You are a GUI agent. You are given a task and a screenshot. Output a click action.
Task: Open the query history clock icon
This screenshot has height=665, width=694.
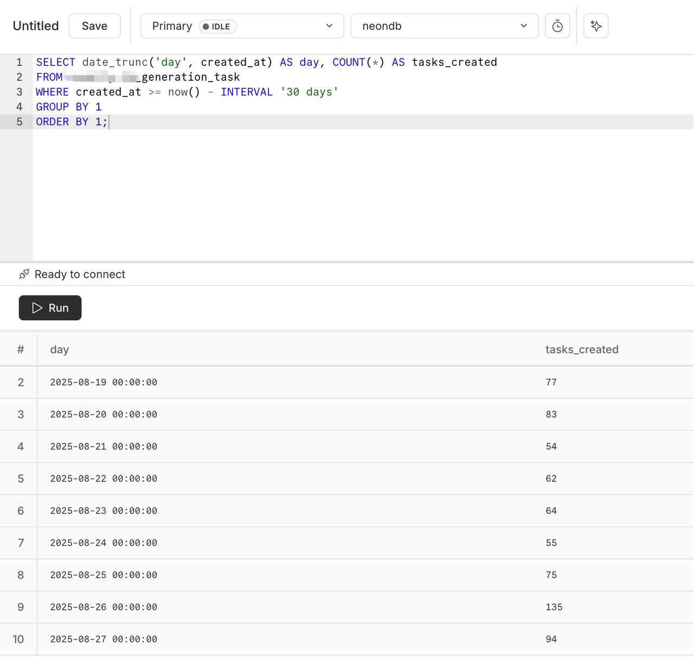(557, 26)
